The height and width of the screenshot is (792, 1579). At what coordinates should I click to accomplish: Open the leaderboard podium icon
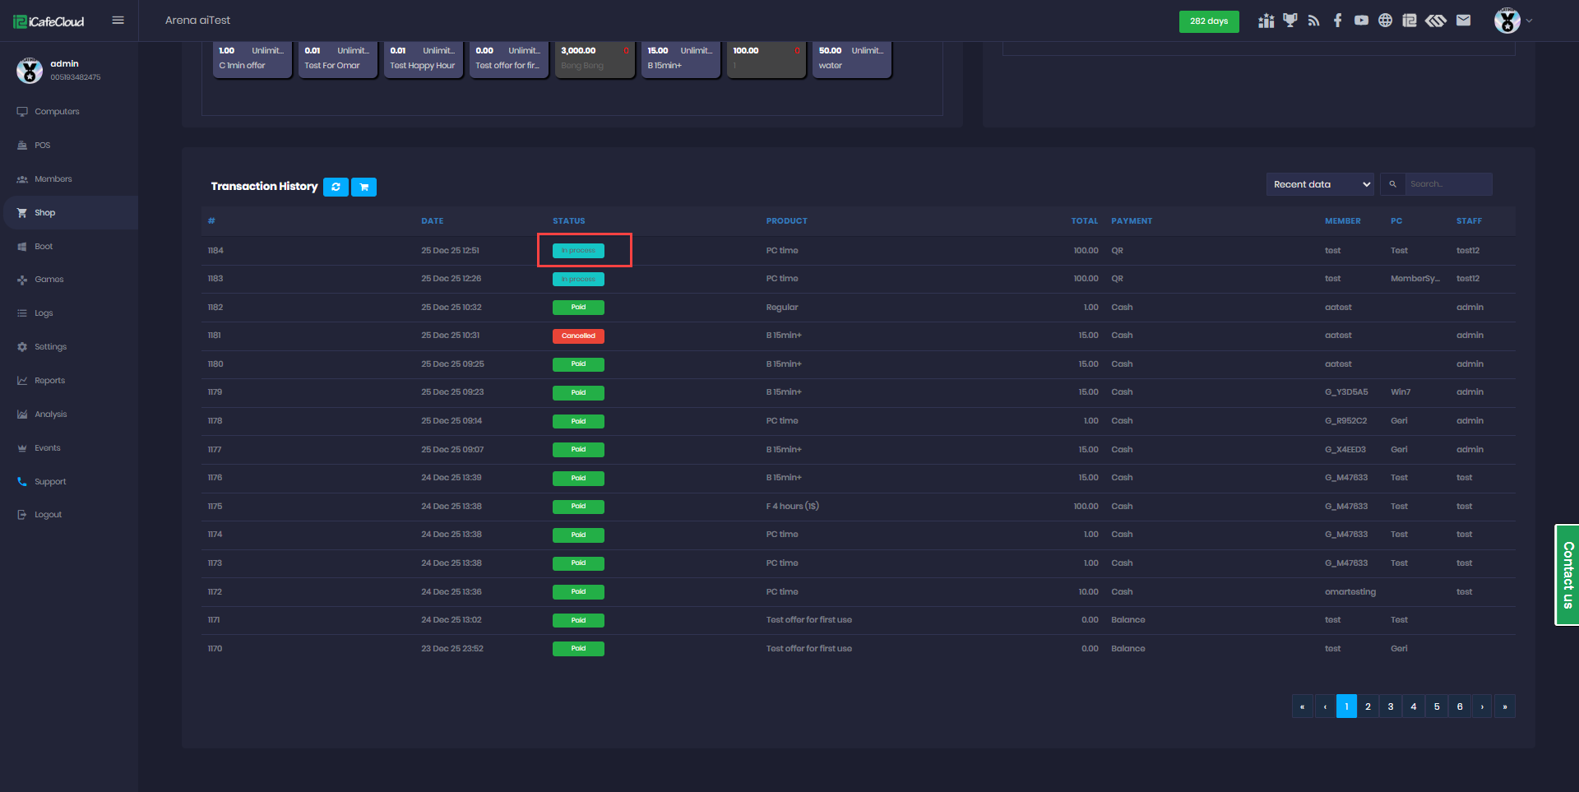1266,21
